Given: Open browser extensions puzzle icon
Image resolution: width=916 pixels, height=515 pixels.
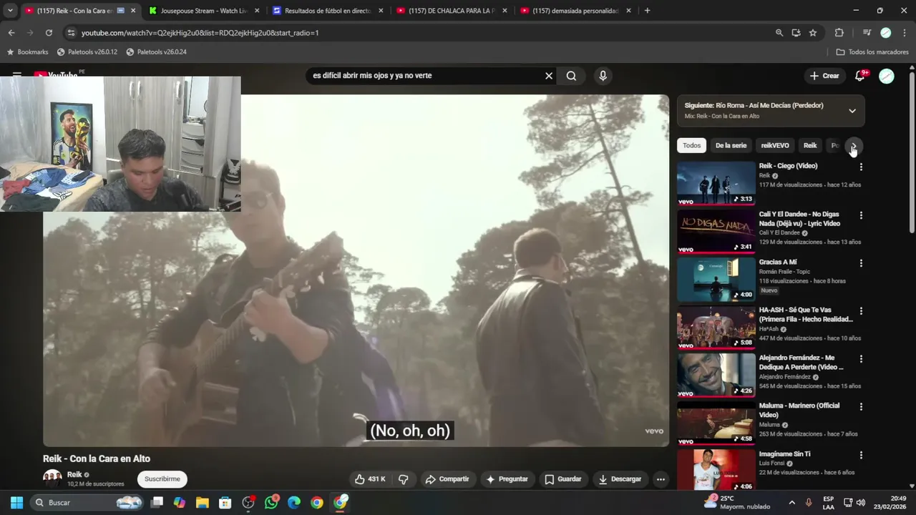Looking at the screenshot, I should tap(839, 33).
